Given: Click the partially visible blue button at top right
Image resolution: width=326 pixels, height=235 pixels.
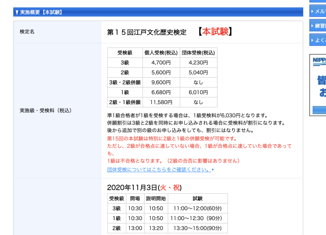Looking at the screenshot, I should click(x=318, y=2).
